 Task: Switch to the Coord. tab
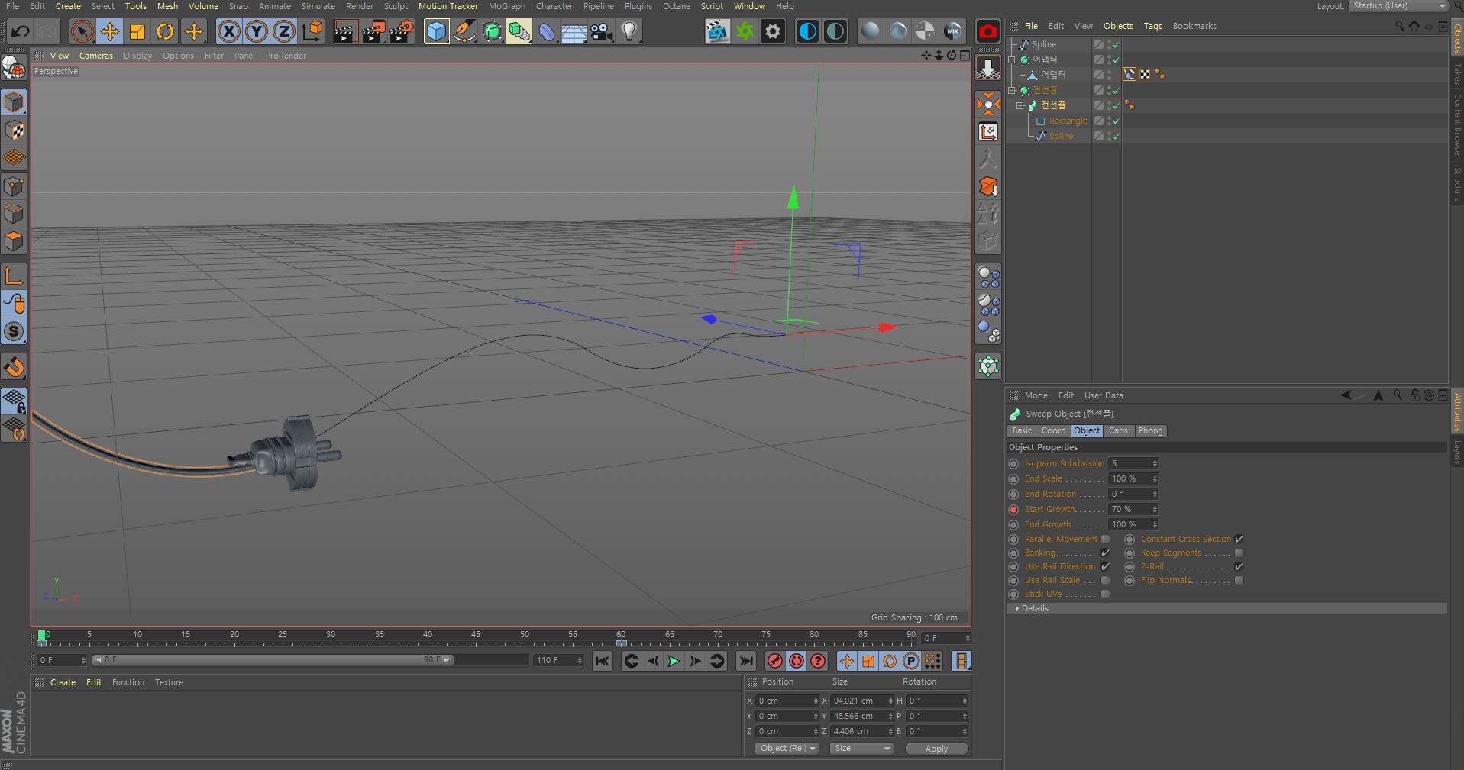[x=1054, y=430]
